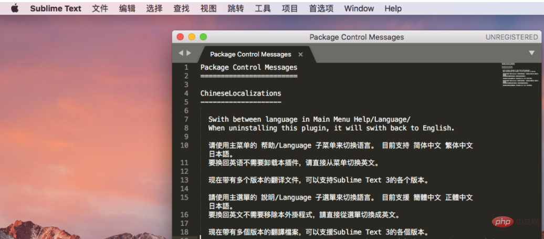
Task: Open the tab list dropdown arrow
Action: point(531,53)
